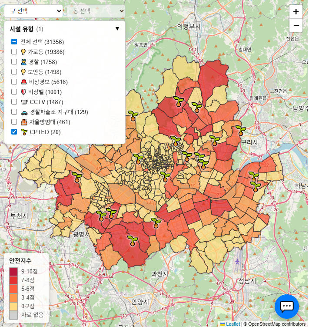Open the OpenStreetMap contributors link
The image size is (309, 327).
point(274,324)
